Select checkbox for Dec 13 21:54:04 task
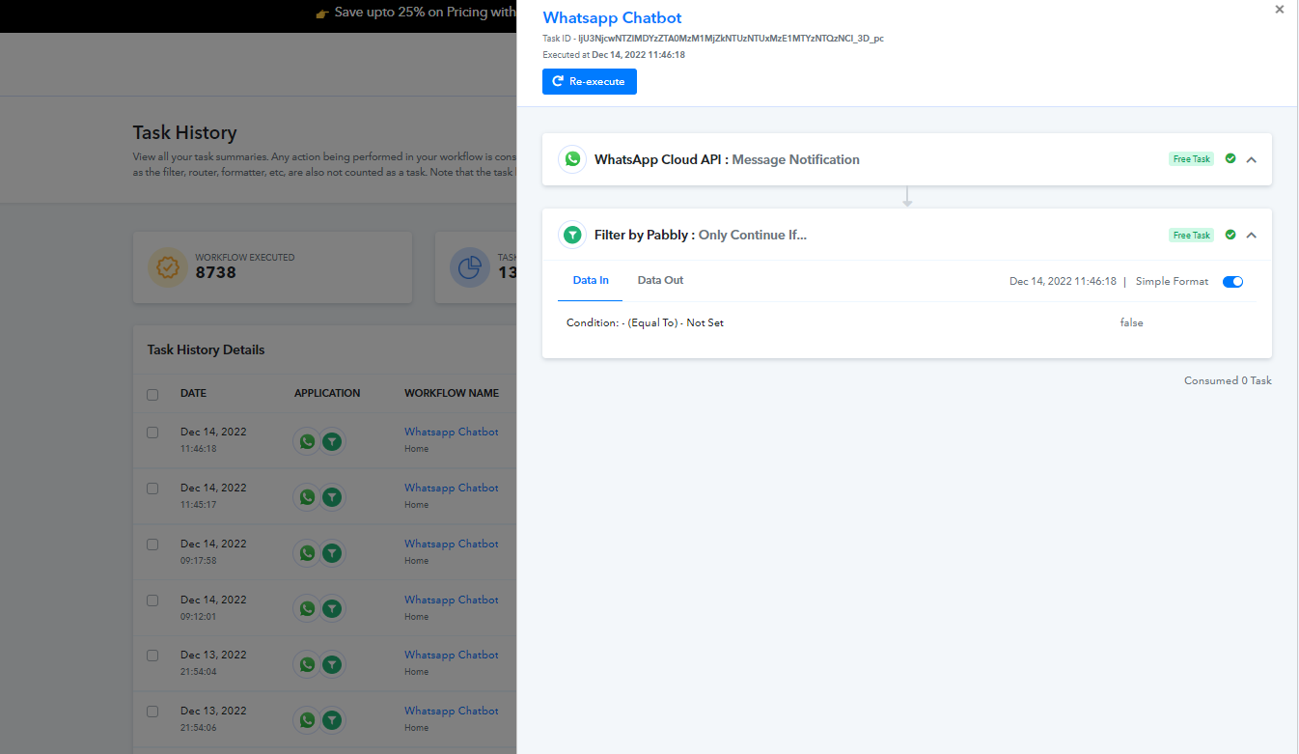1299x754 pixels. click(x=152, y=656)
